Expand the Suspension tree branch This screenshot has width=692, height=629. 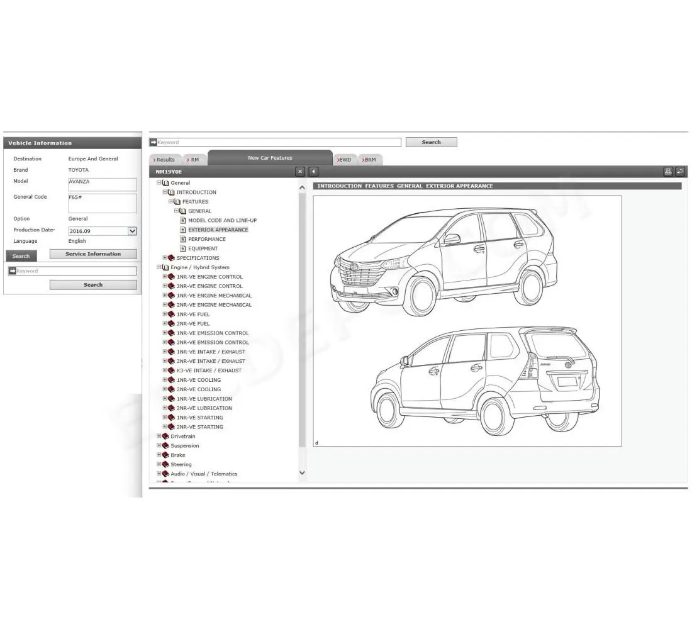click(158, 445)
